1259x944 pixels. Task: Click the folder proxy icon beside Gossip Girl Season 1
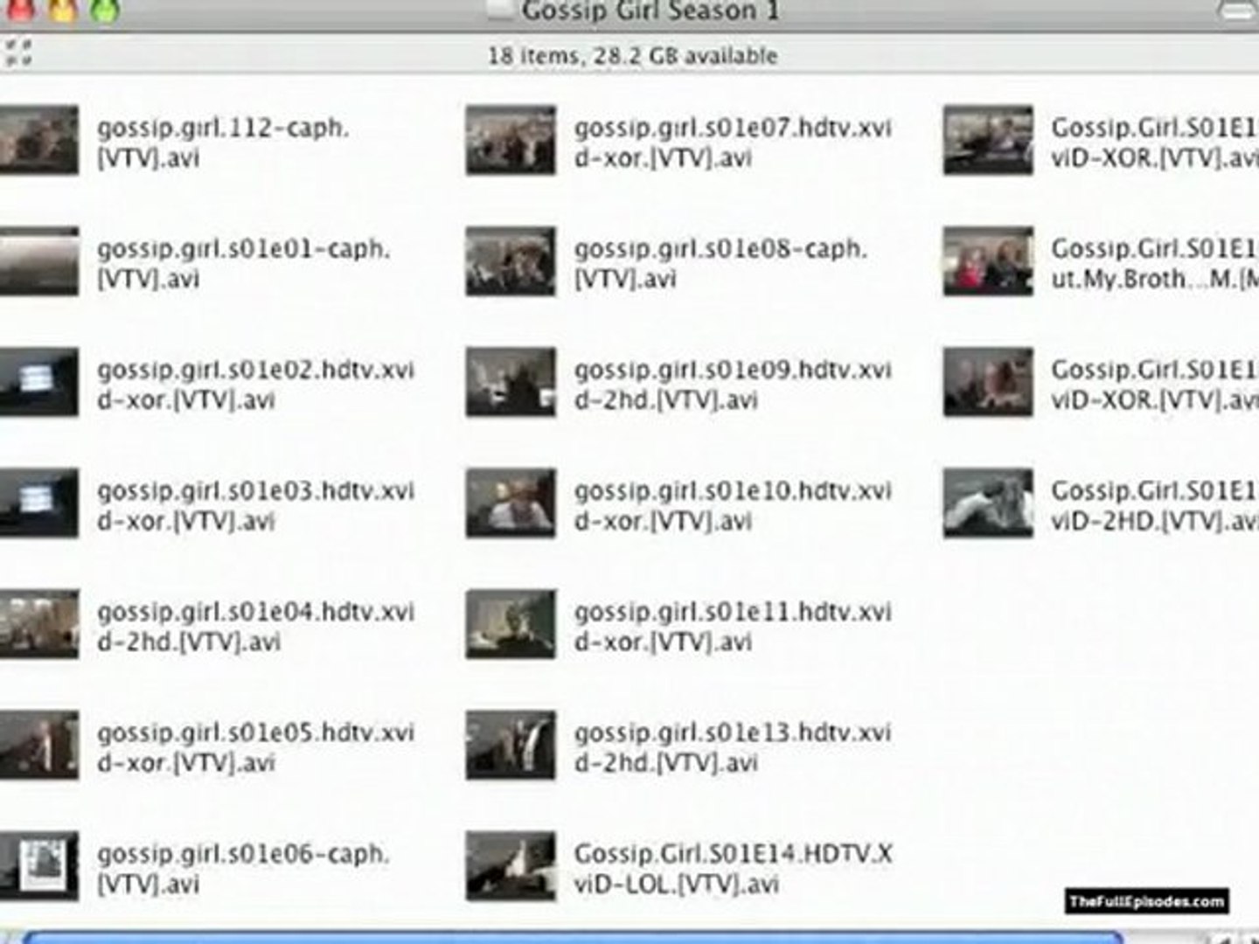click(x=502, y=9)
